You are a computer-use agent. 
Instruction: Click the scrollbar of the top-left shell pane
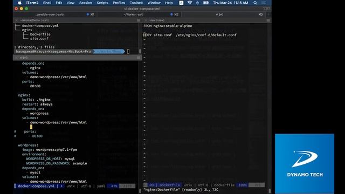pos(140,51)
